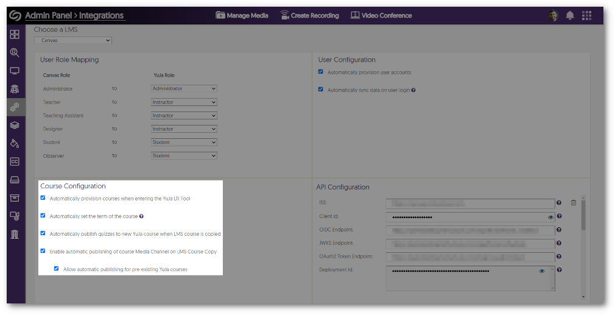Open the monitor devices sidebar icon
The width and height of the screenshot is (615, 315).
[x=15, y=71]
